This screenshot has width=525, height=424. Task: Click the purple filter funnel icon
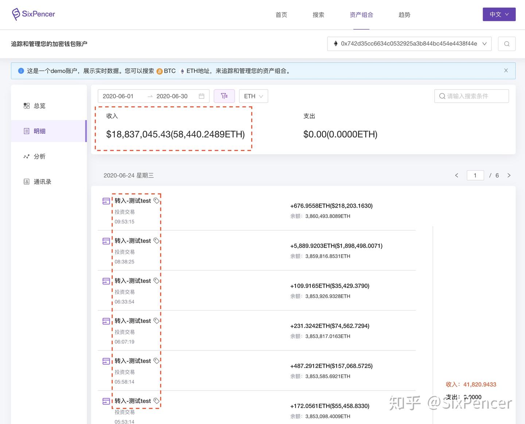224,96
